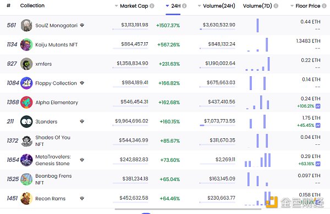Click chart icon next to MetaTravelers +63.16%

click(318, 164)
